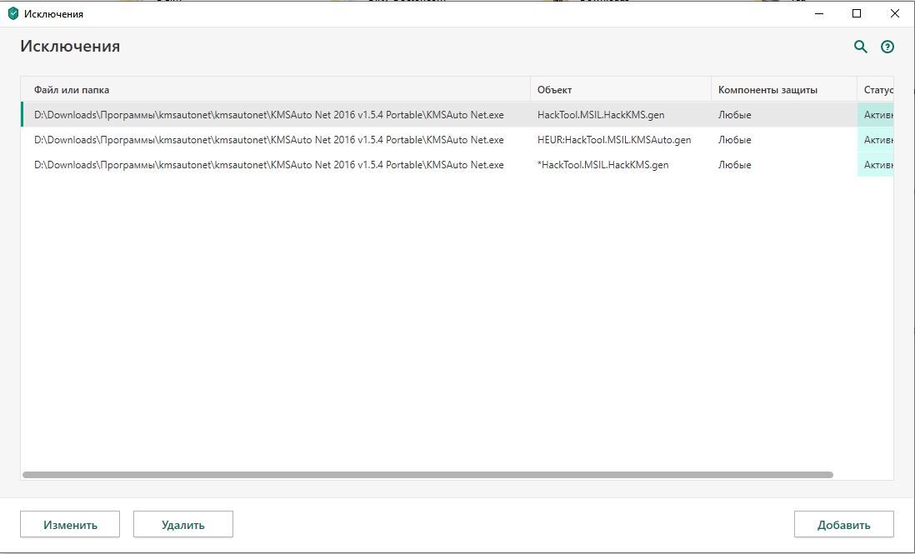
Task: Click the status cell of *HackTool.MSIL.HackKMS.gen row
Action: click(x=875, y=165)
